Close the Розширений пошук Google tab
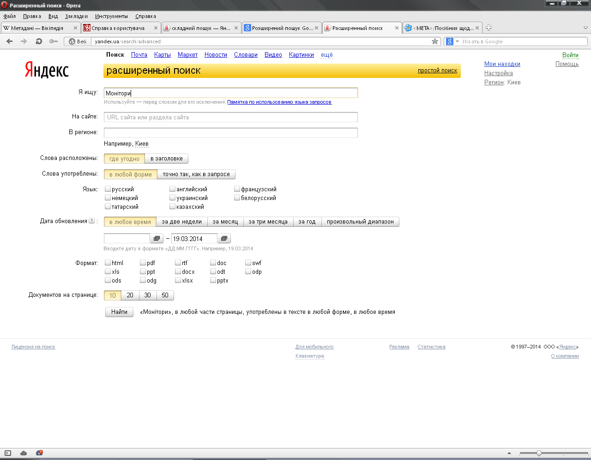591x460 pixels. click(x=316, y=28)
